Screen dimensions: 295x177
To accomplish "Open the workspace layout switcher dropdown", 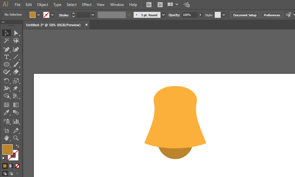I will coord(177,4).
